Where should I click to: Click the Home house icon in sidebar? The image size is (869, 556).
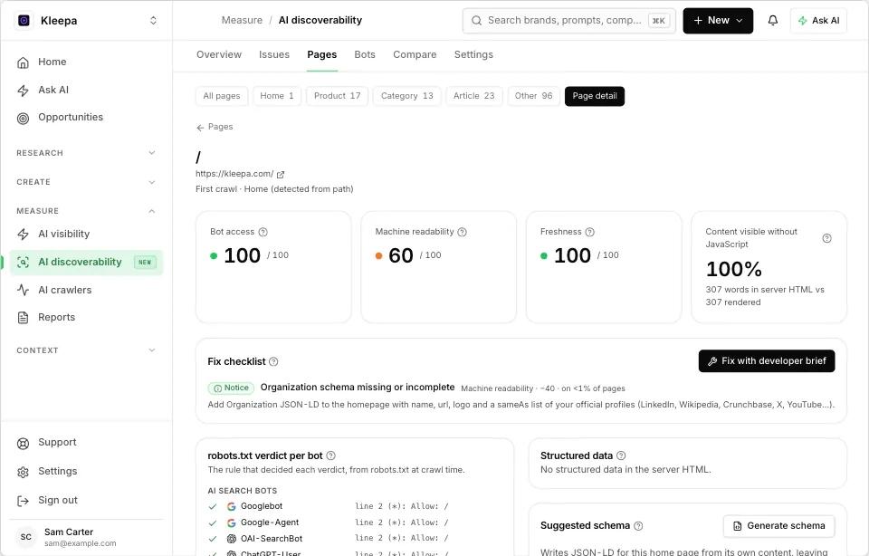tap(23, 62)
